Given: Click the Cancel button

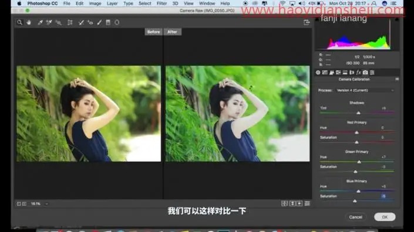Looking at the screenshot, I should click(x=356, y=217).
